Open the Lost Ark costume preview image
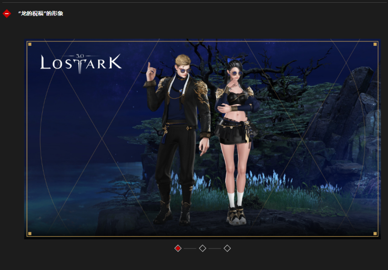This screenshot has width=388, height=270. coord(203,139)
